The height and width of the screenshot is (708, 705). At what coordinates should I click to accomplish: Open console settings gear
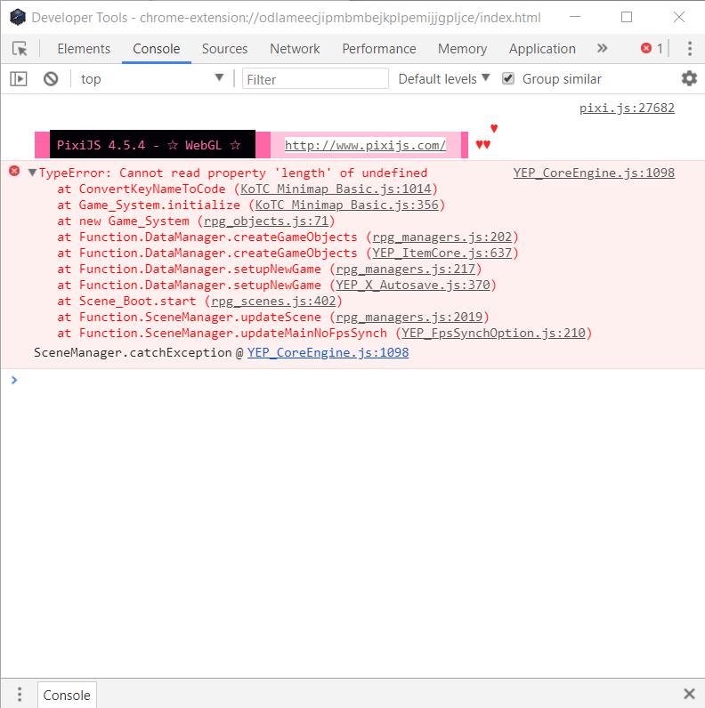click(689, 78)
